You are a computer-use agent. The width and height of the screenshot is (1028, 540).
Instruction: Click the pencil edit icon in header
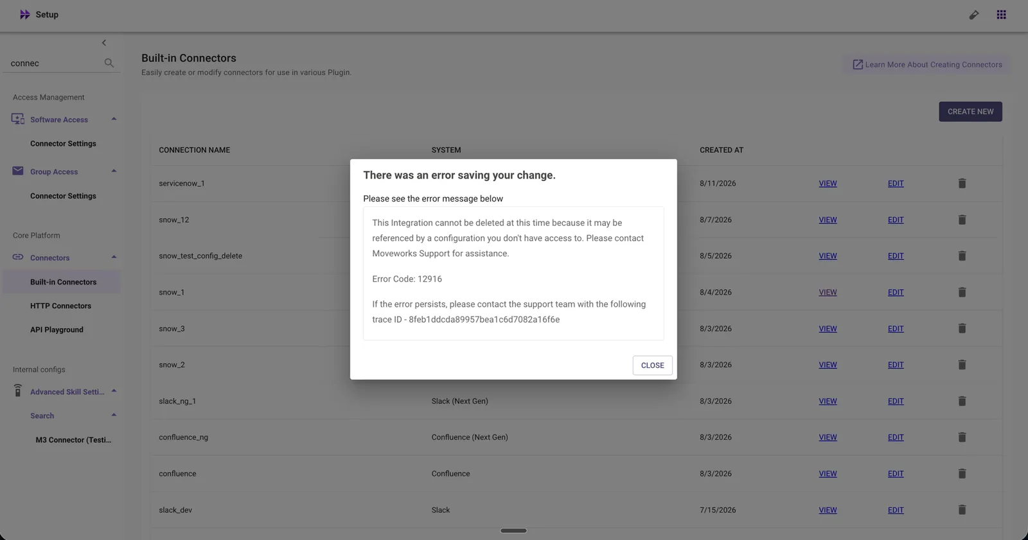[x=974, y=15]
